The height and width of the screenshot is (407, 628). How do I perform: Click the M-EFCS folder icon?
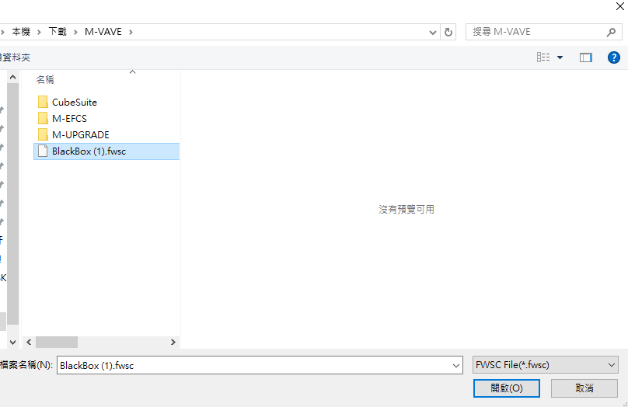[43, 118]
